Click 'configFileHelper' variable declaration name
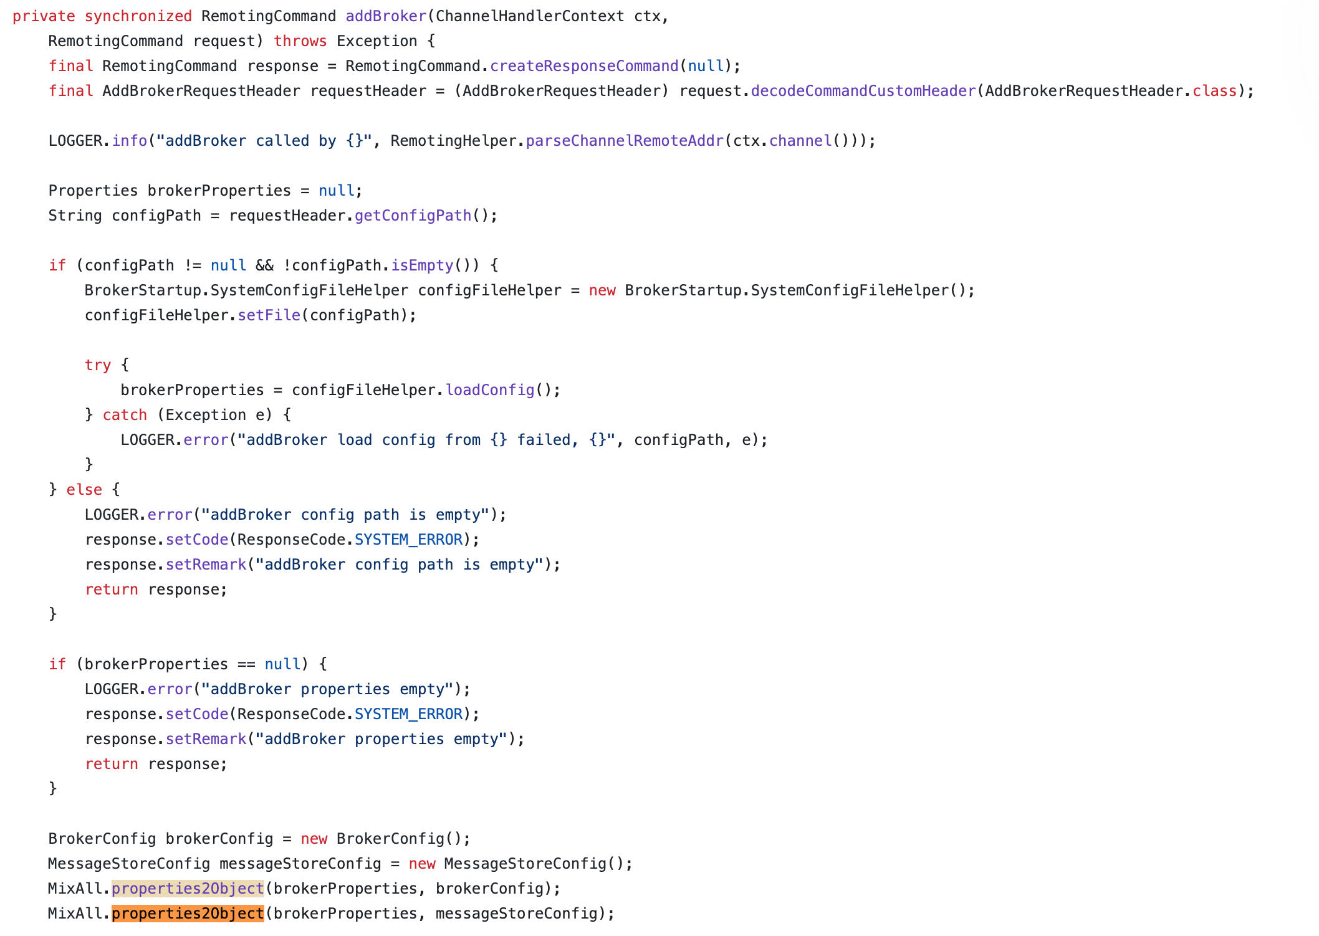The image size is (1319, 936). coord(490,290)
